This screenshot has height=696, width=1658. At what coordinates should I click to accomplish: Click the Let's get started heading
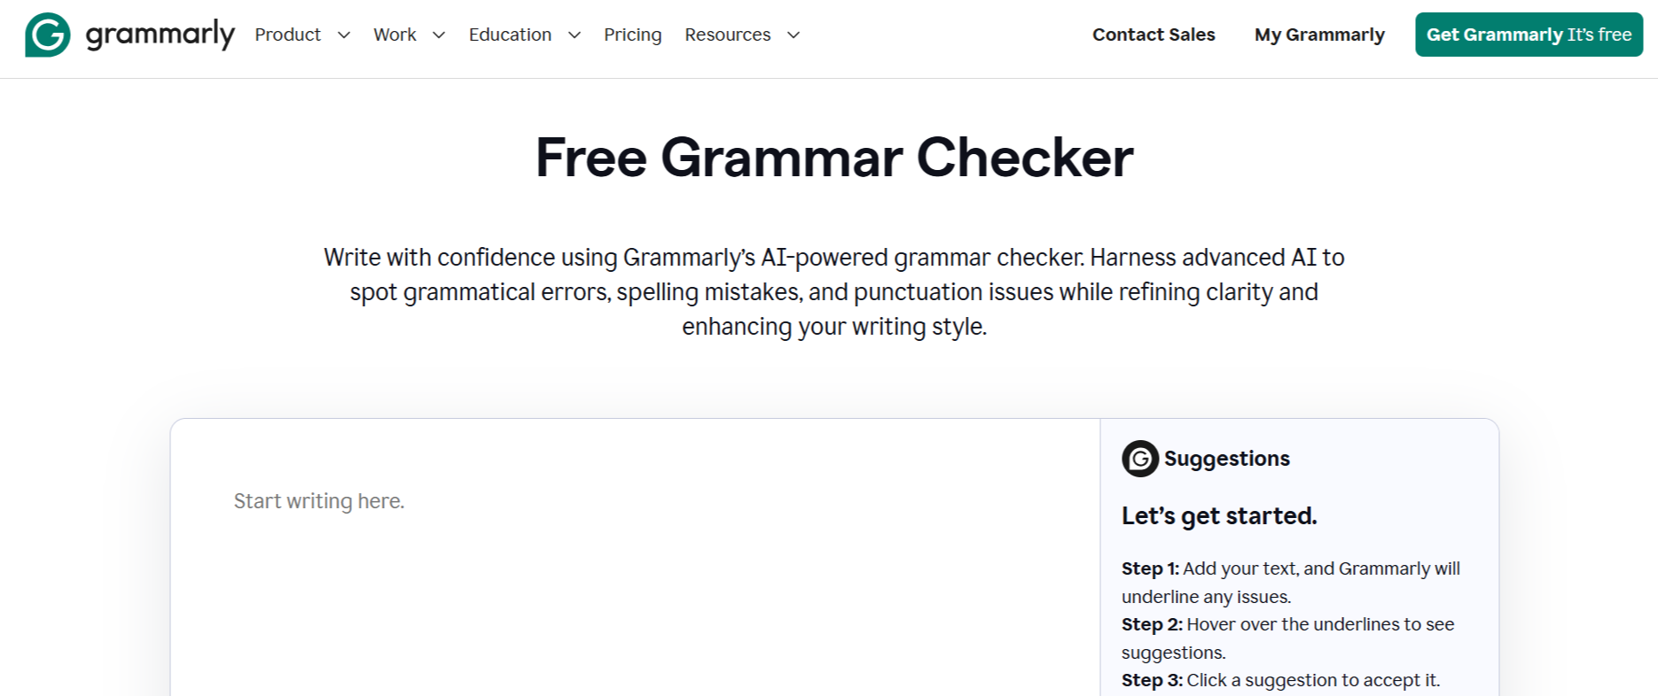(1219, 516)
